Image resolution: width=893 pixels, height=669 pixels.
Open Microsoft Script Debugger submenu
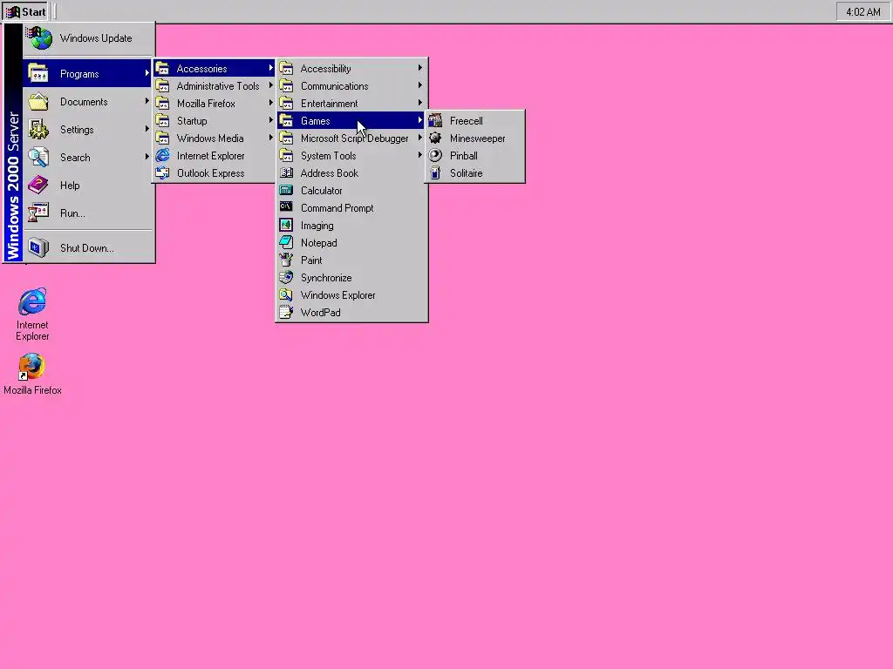[x=351, y=139]
